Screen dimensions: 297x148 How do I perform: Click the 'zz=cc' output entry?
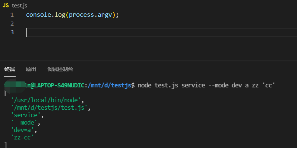[22, 138]
